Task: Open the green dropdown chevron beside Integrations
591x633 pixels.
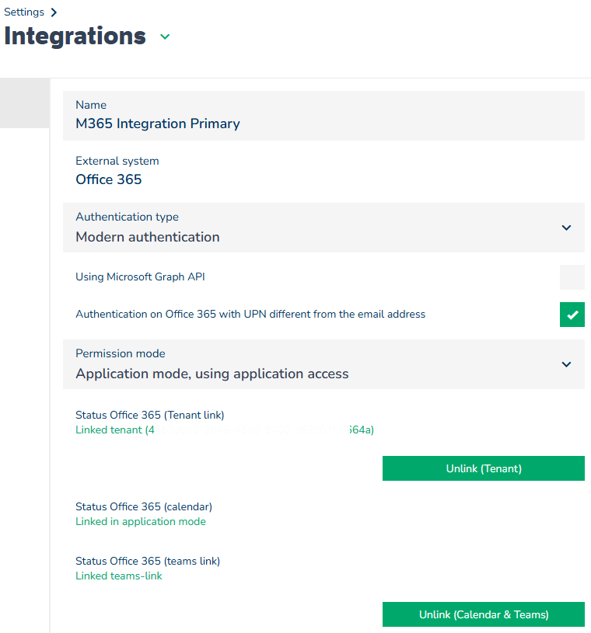Action: (164, 37)
